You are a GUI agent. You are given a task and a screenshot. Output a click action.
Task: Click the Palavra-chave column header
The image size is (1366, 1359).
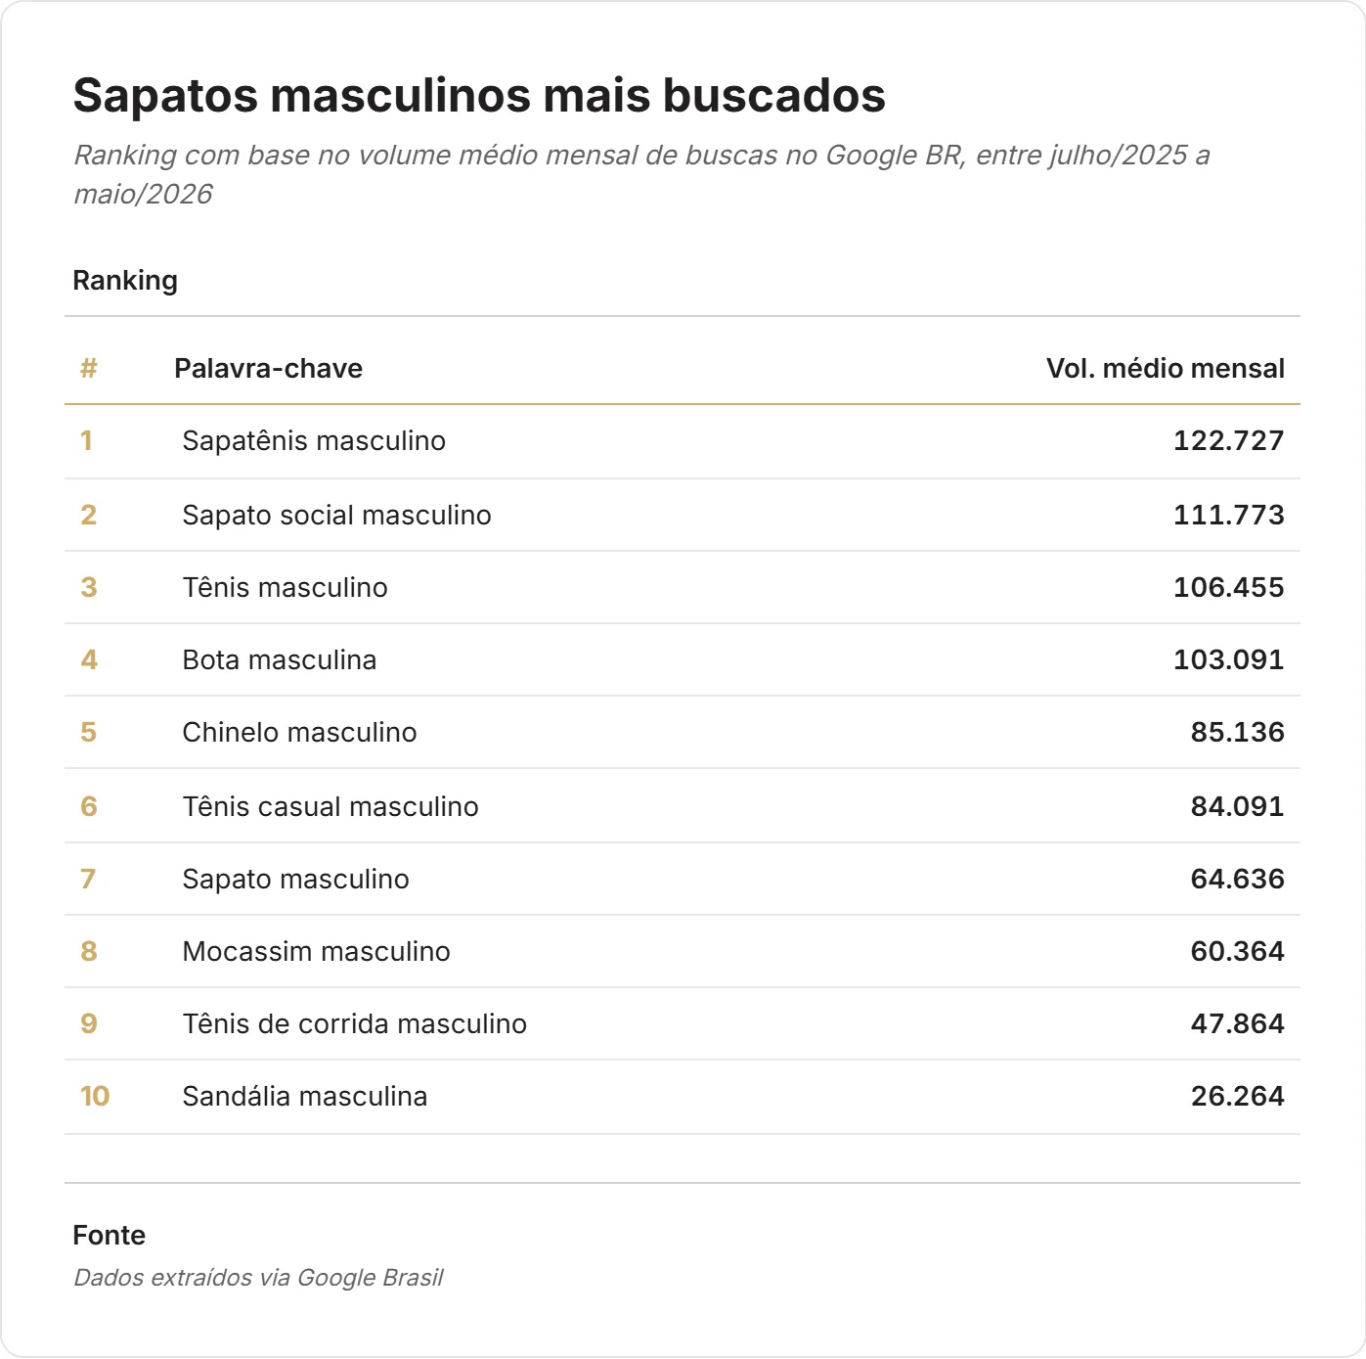(x=268, y=368)
